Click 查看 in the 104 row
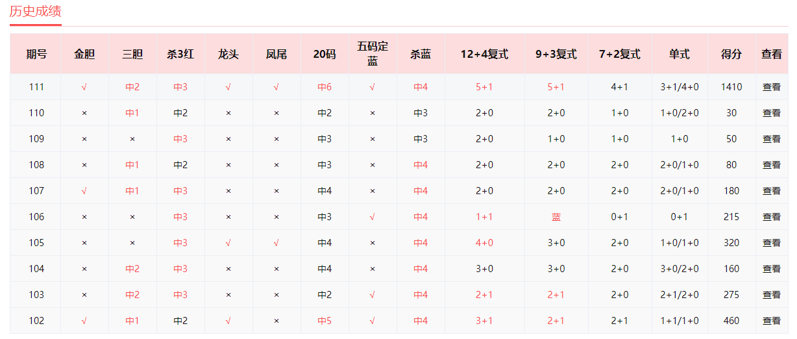The image size is (797, 339). (x=771, y=269)
